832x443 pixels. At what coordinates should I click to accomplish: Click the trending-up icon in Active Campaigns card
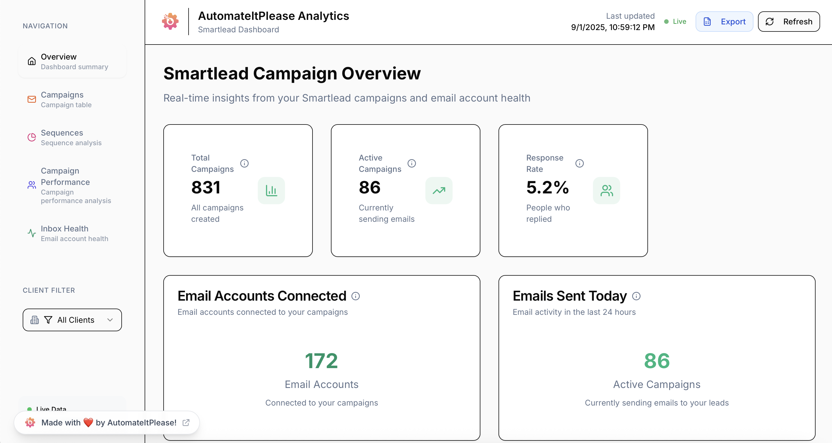point(439,190)
